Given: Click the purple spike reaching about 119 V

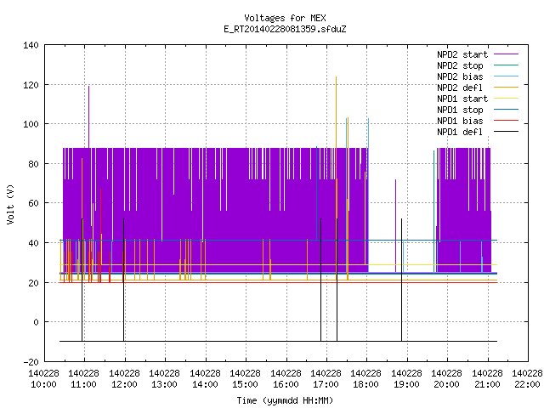Looking at the screenshot, I should pyautogui.click(x=88, y=117).
